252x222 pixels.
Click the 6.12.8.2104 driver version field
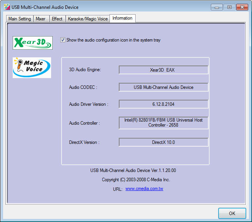tap(163, 104)
